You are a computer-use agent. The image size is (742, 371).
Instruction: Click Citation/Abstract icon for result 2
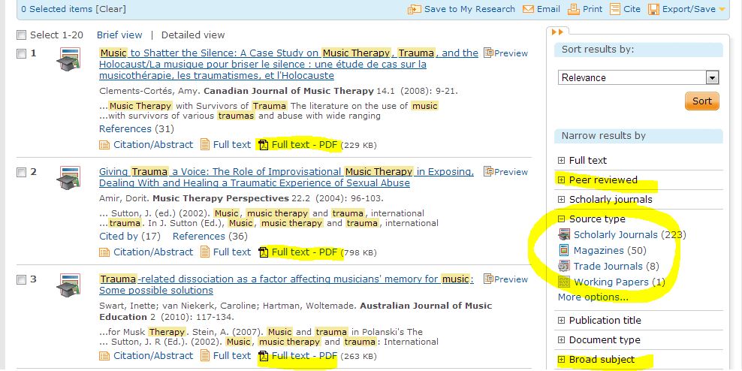point(104,252)
